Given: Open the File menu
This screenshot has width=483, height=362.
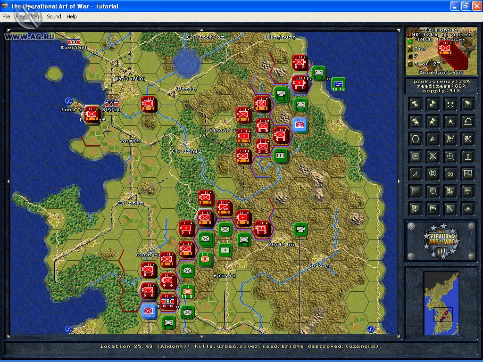Looking at the screenshot, I should click(x=6, y=16).
